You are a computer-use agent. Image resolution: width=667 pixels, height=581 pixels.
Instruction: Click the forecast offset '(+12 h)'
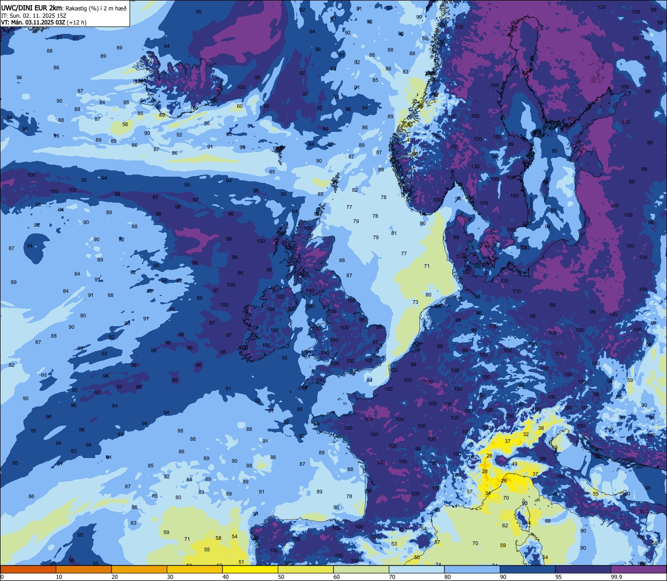pyautogui.click(x=77, y=22)
